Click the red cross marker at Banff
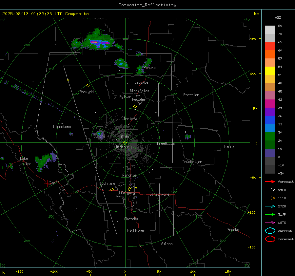295x276 pixels. coord(47,183)
